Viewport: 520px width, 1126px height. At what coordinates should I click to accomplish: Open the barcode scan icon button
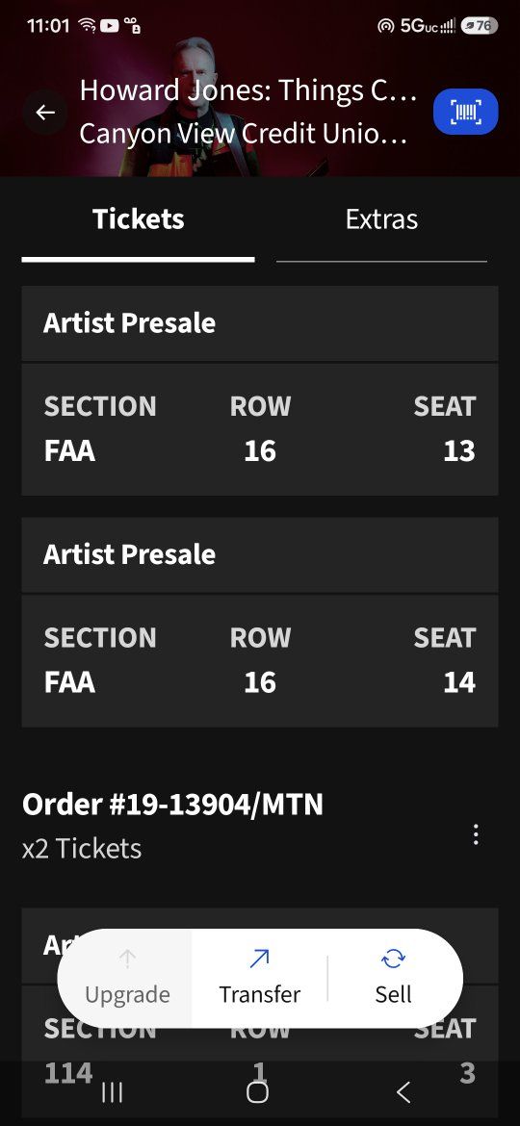click(465, 112)
